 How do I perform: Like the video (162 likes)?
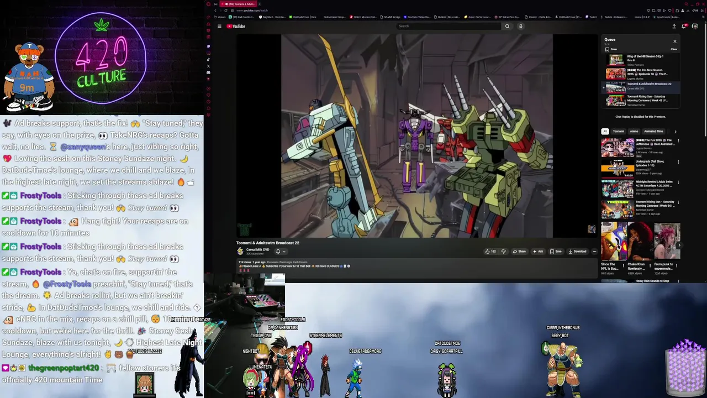[x=490, y=252]
